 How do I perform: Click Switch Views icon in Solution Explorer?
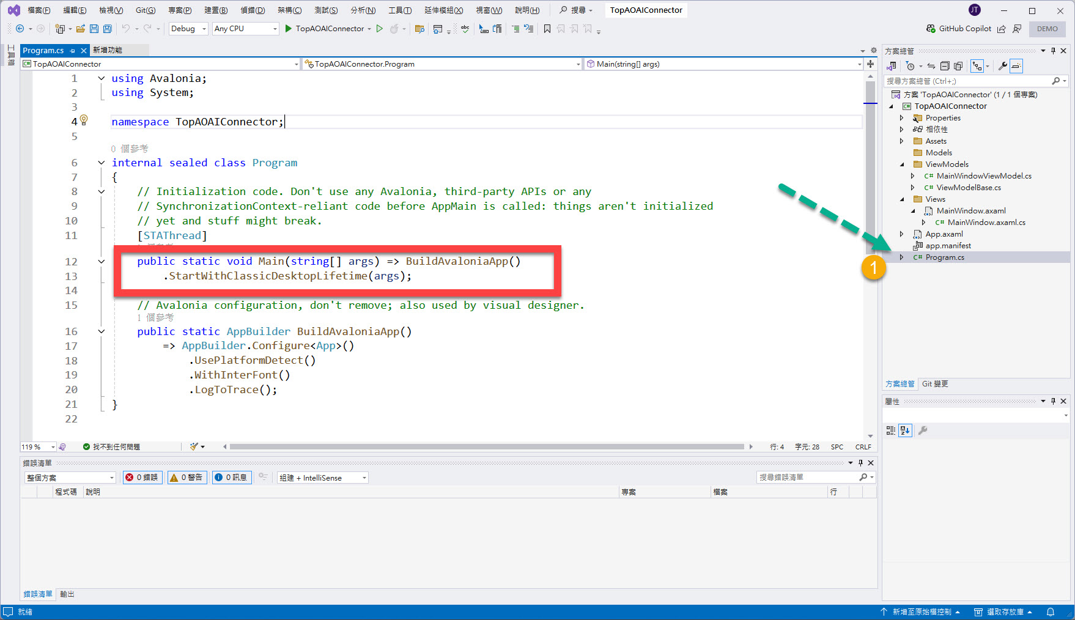[x=892, y=66]
